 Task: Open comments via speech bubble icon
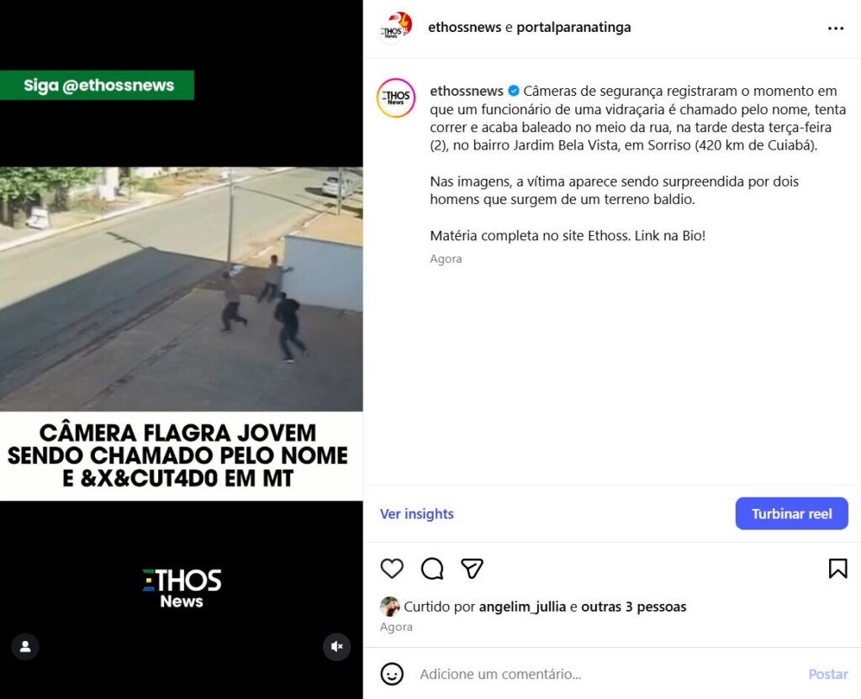click(432, 569)
